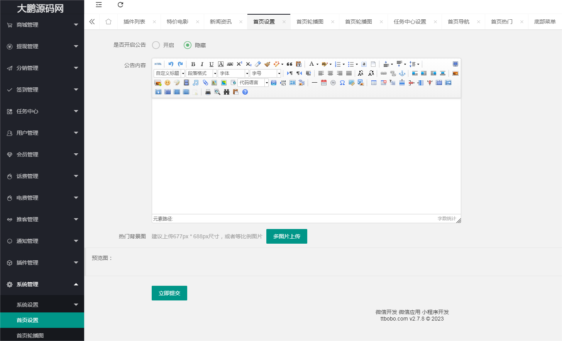Insert an anchor link in the editor
The height and width of the screenshot is (341, 562).
pos(402,73)
